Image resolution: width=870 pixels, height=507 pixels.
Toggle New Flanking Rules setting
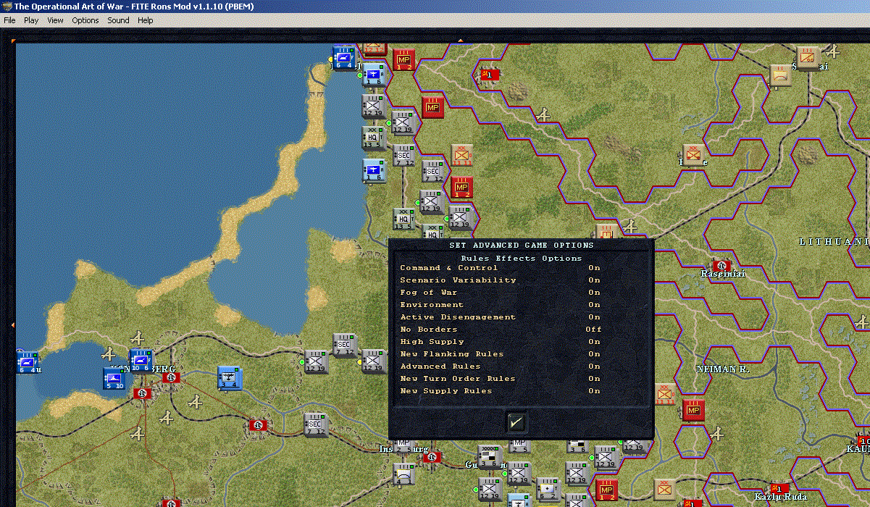click(x=501, y=354)
